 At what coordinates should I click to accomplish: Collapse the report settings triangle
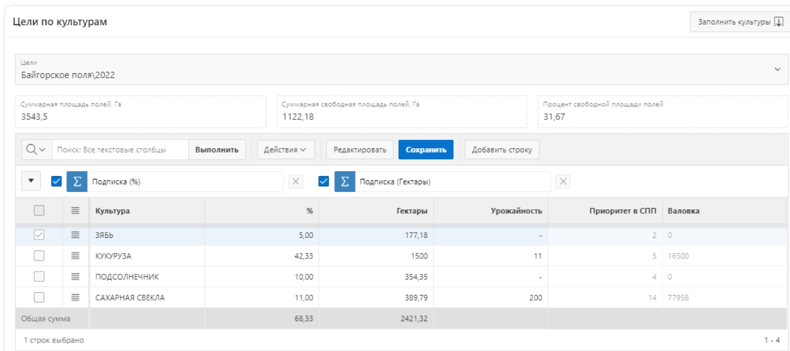tap(31, 182)
